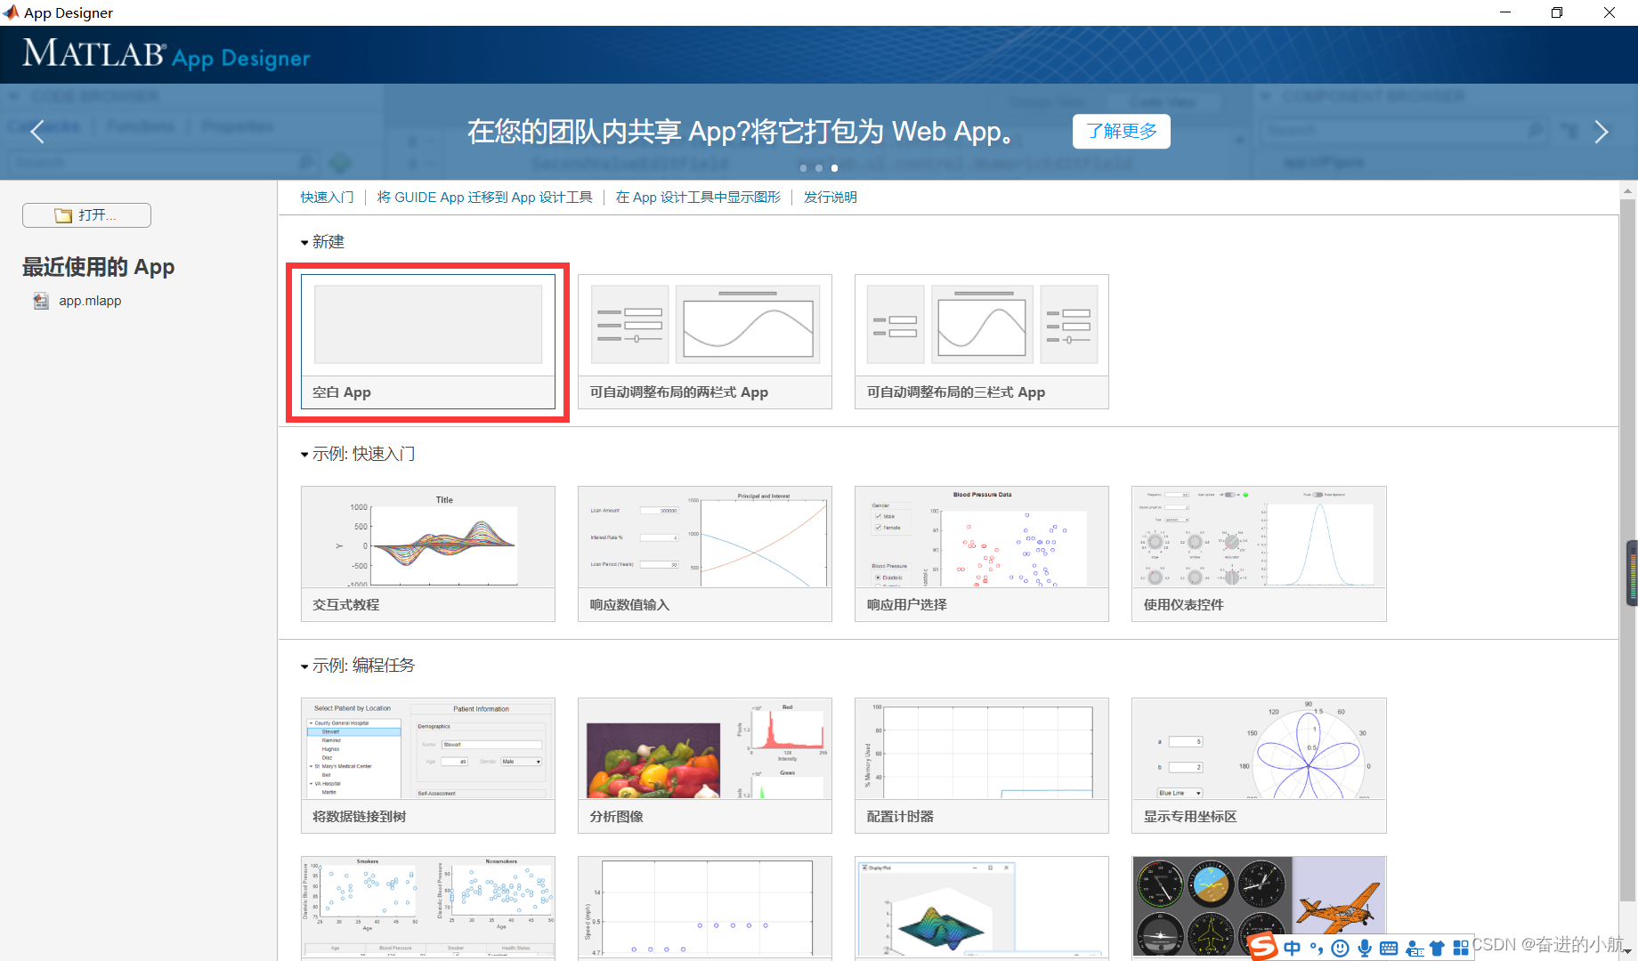Click the Sogou input method logo

[1262, 947]
